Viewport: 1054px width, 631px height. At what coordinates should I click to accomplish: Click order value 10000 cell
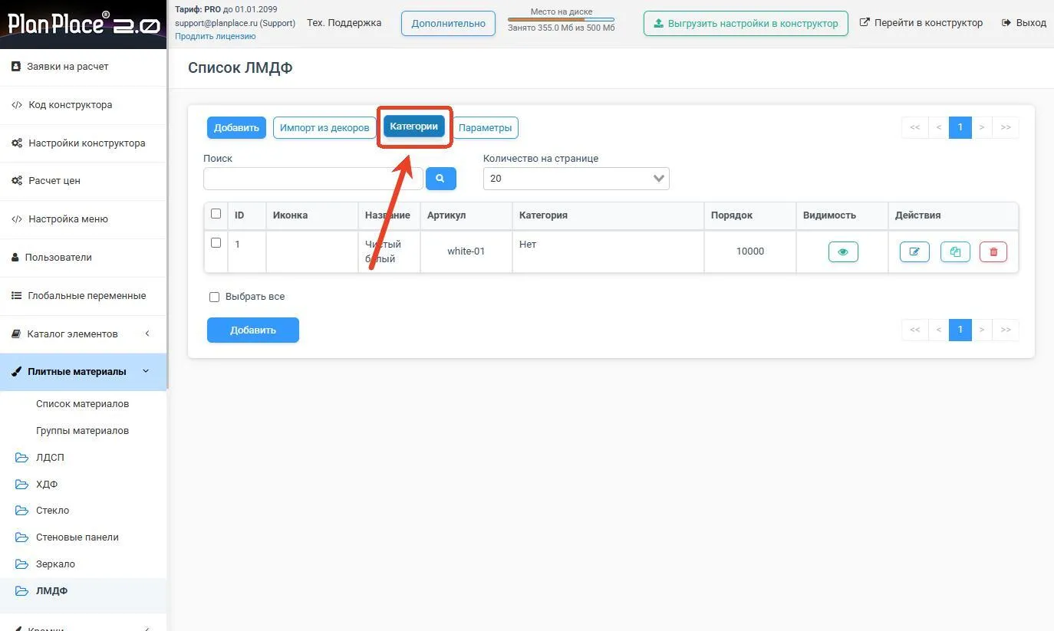(x=749, y=251)
